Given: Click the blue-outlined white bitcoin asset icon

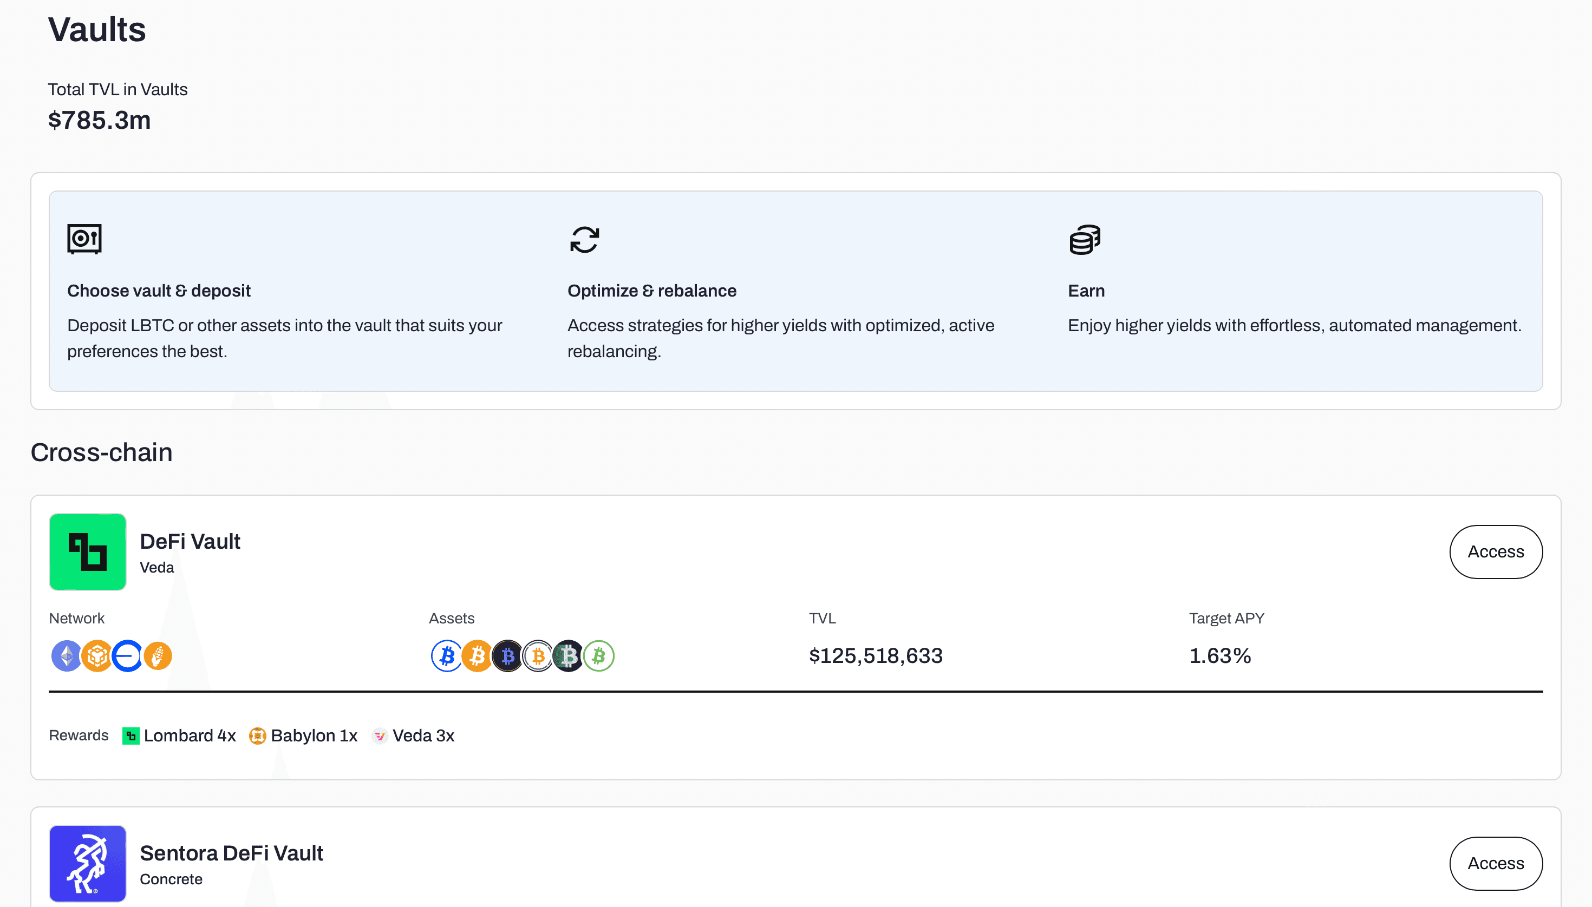Looking at the screenshot, I should pyautogui.click(x=446, y=656).
